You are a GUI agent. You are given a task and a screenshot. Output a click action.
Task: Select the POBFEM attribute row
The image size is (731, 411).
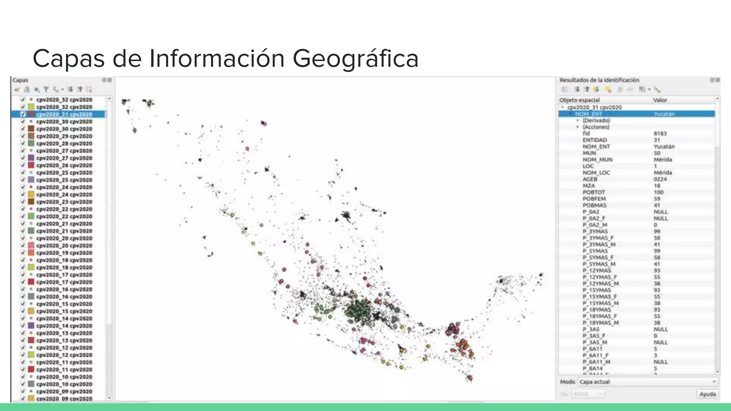click(637, 198)
